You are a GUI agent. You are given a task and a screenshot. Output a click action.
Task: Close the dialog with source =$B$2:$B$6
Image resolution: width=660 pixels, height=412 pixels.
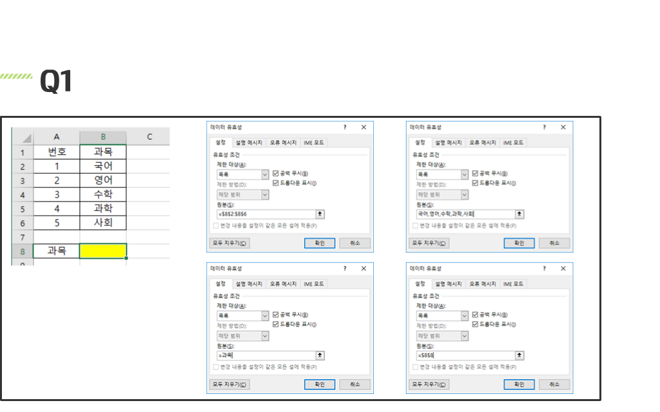pyautogui.click(x=364, y=127)
